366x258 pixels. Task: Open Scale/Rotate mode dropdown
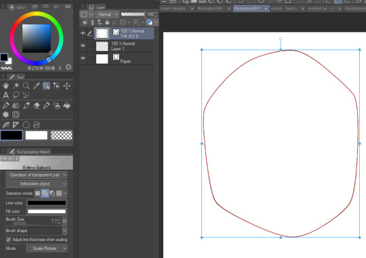[47, 248]
